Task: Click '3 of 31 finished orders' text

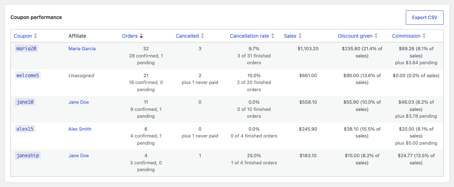Action: pos(254,59)
